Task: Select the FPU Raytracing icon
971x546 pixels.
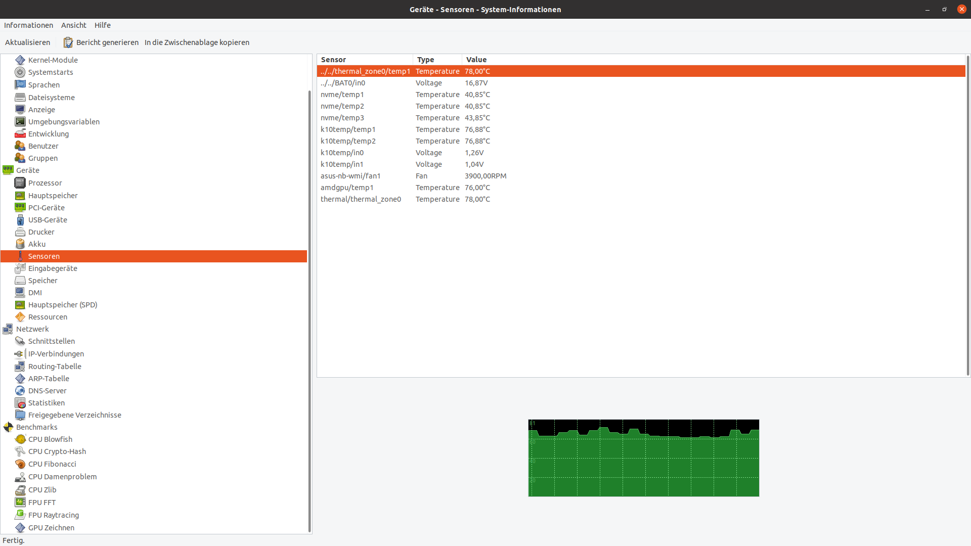Action: [20, 515]
